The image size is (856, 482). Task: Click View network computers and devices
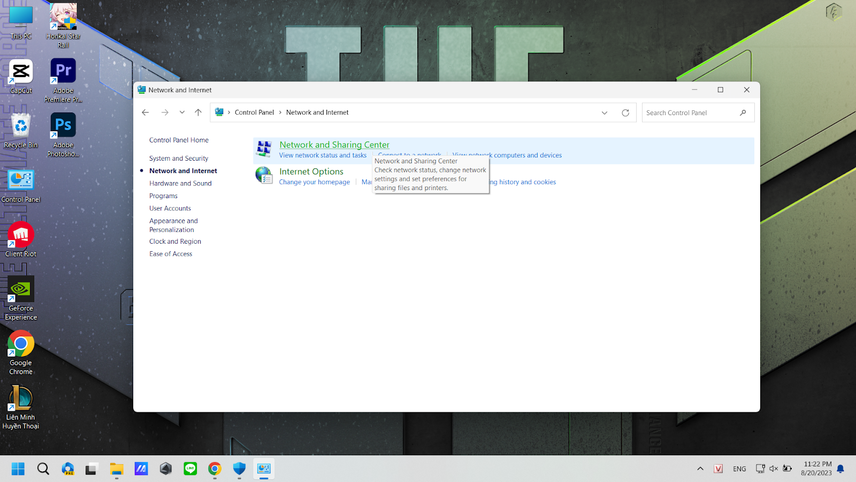507,155
